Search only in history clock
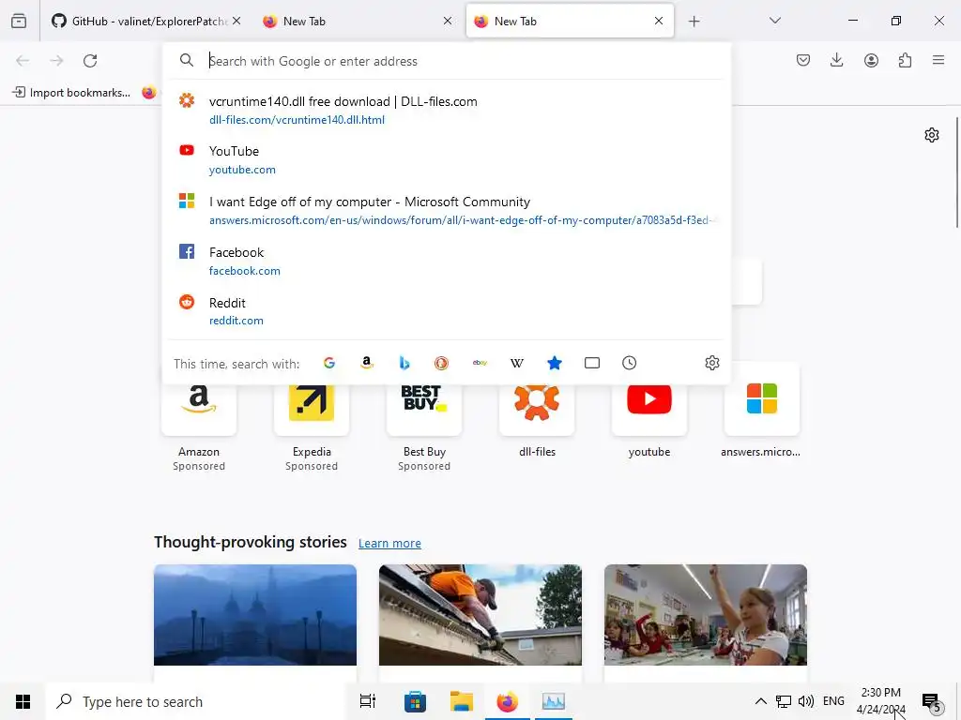This screenshot has height=720, width=961. click(630, 363)
